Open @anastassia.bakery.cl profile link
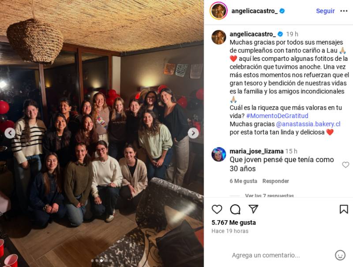Screen dimensions: 353x267 pos(308,124)
